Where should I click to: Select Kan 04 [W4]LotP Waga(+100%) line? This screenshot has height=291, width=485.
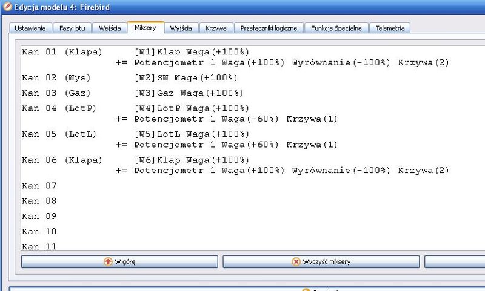135,108
